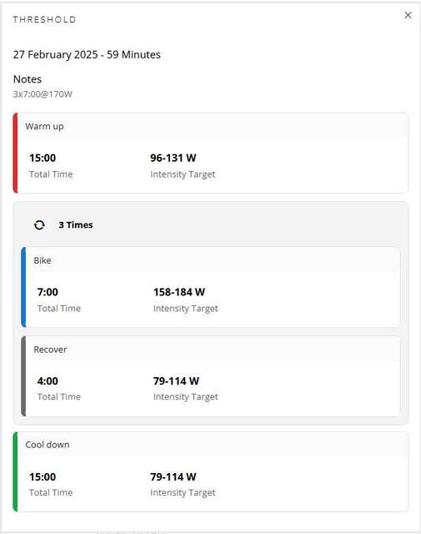Click the Bike step title

[43, 260]
